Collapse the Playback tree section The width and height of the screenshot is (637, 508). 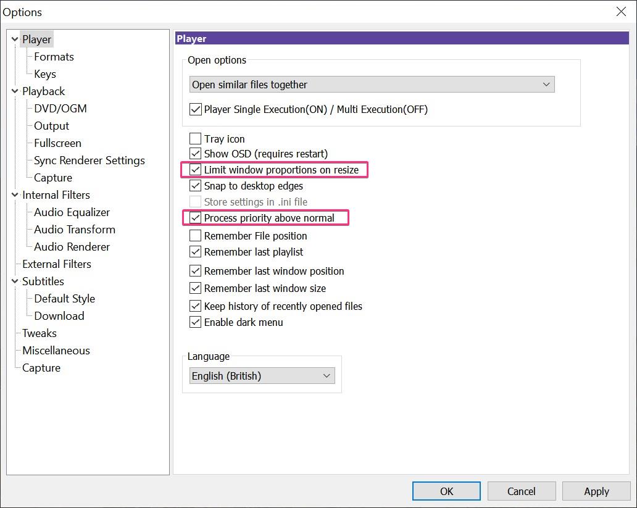(x=14, y=91)
